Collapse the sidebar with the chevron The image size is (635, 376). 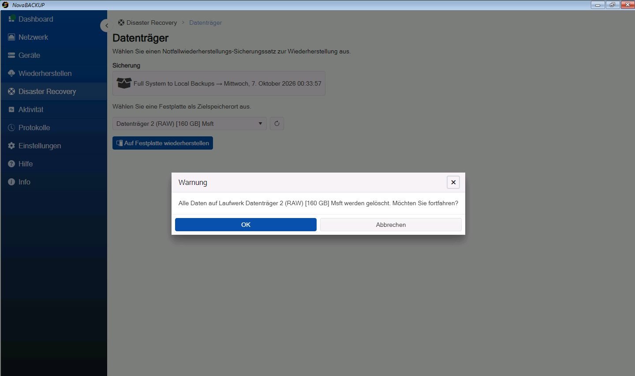106,26
